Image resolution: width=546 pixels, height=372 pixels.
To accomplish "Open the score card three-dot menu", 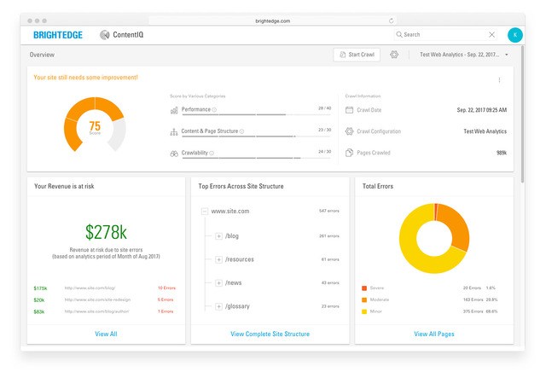I will click(499, 80).
